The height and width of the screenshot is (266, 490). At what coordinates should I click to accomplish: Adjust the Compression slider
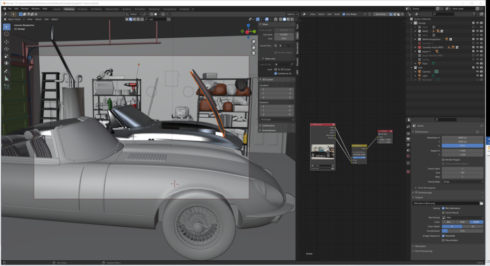(x=462, y=231)
